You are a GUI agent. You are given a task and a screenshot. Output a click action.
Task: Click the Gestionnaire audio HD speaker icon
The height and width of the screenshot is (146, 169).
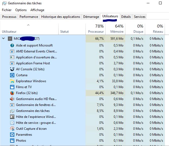[x=12, y=99]
